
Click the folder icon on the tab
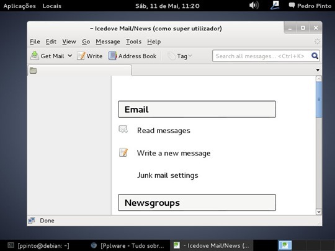coord(33,71)
